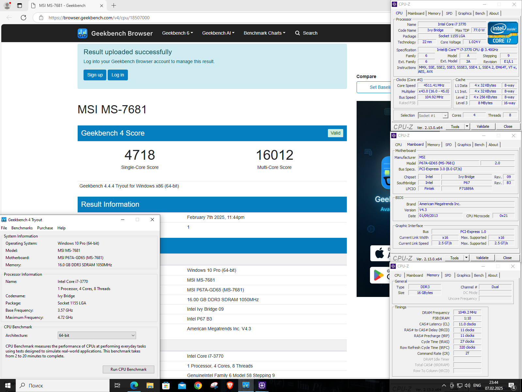
Task: Open Microsoft Store from taskbar
Action: (166, 385)
